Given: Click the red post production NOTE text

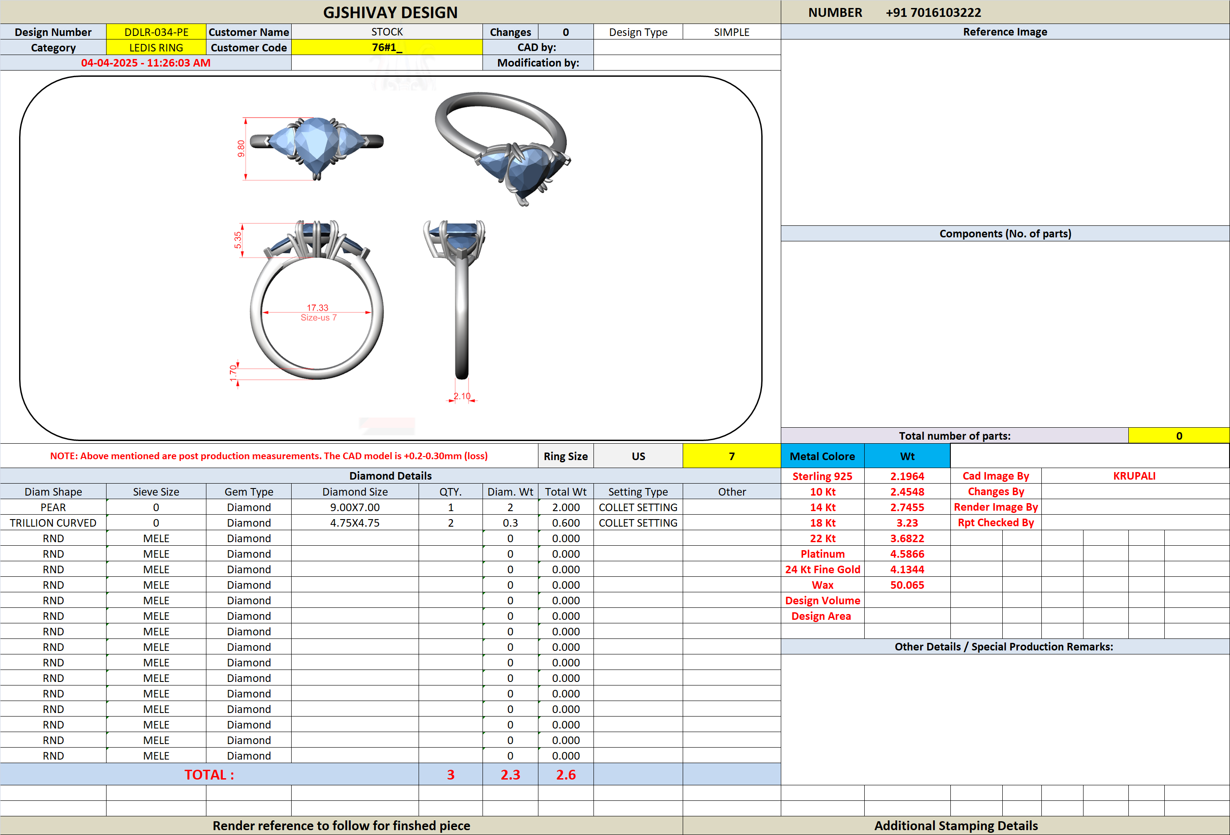Looking at the screenshot, I should coord(269,456).
